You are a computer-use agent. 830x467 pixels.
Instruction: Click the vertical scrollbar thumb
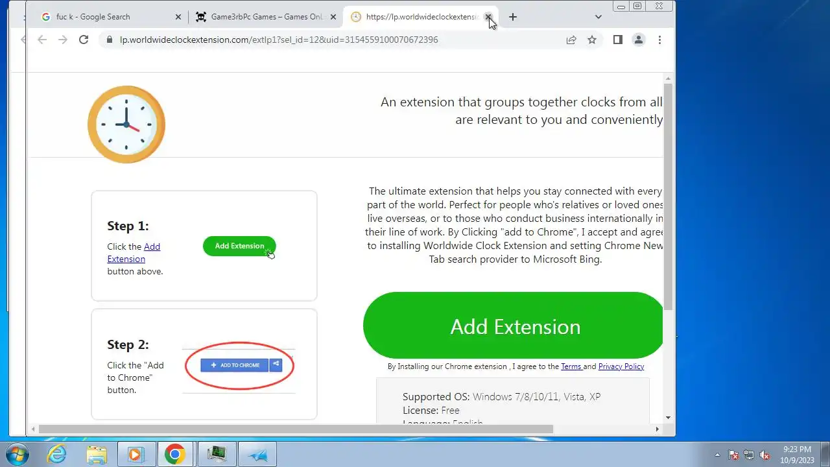(668, 196)
